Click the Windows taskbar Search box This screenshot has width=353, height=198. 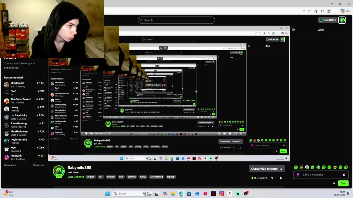[132, 194]
